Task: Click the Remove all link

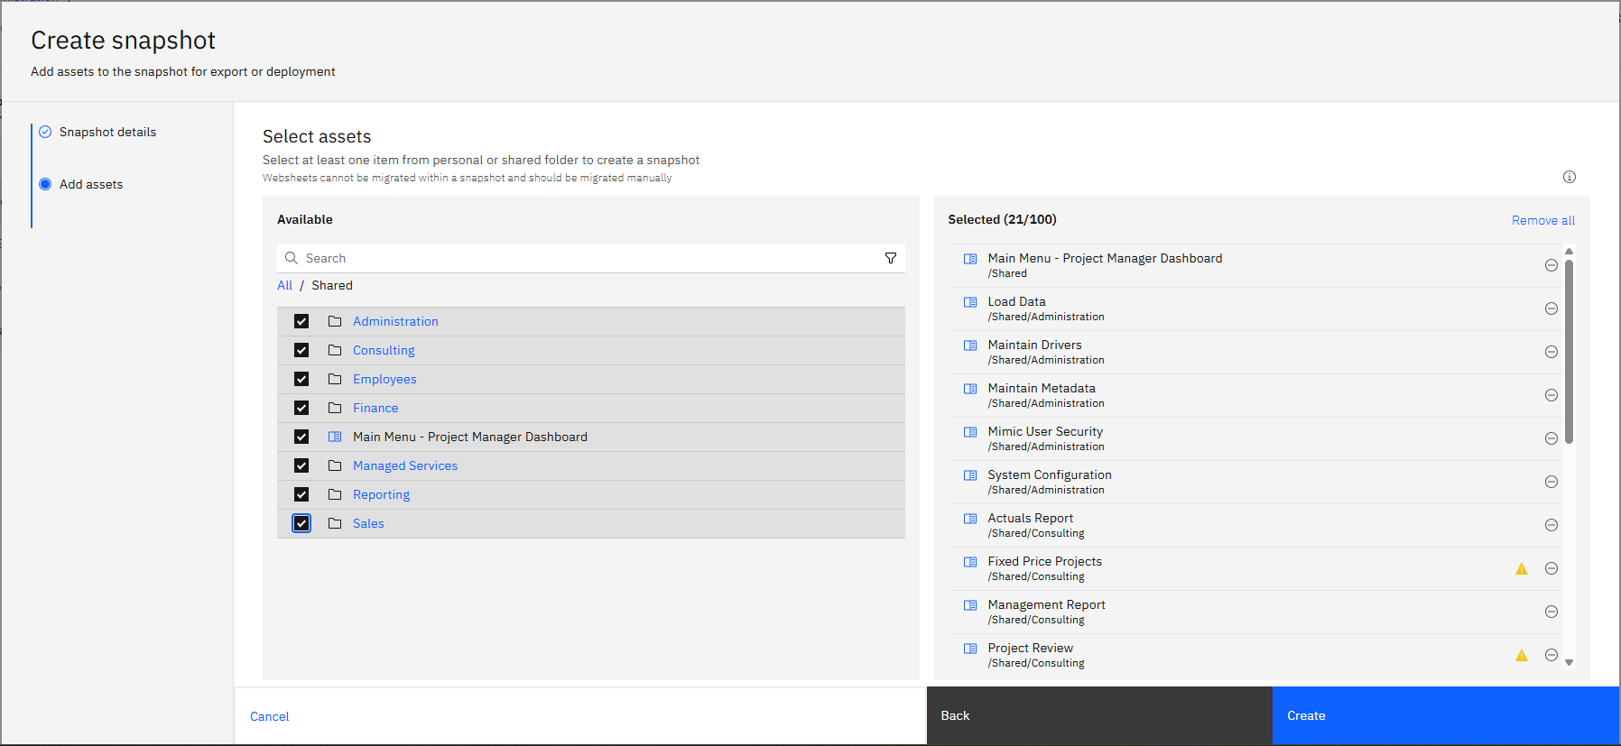Action: (x=1542, y=220)
